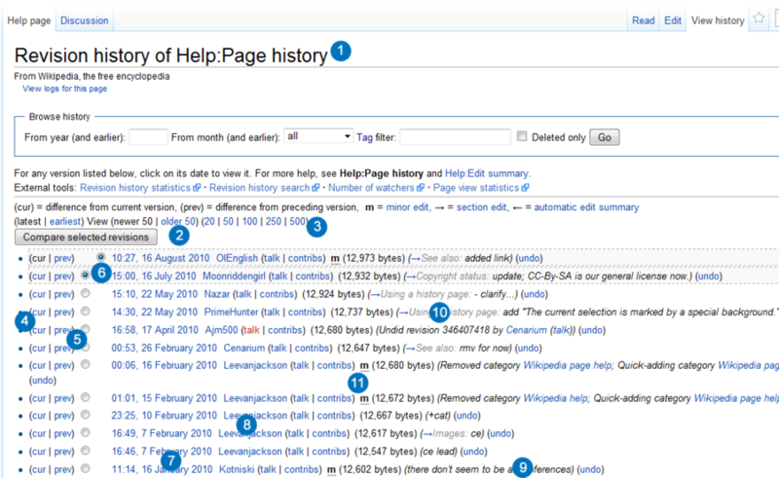Focus the From year input field
This screenshot has width=779, height=478.
148,137
